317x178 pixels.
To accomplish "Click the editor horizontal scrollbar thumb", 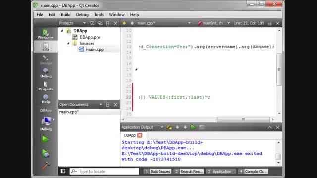I will [x=243, y=119].
